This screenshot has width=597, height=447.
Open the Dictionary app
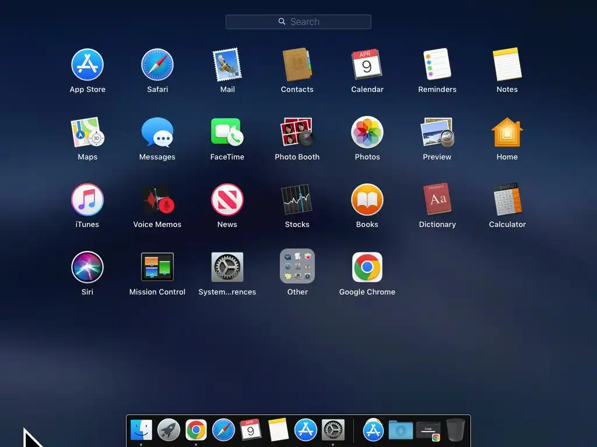(x=437, y=199)
